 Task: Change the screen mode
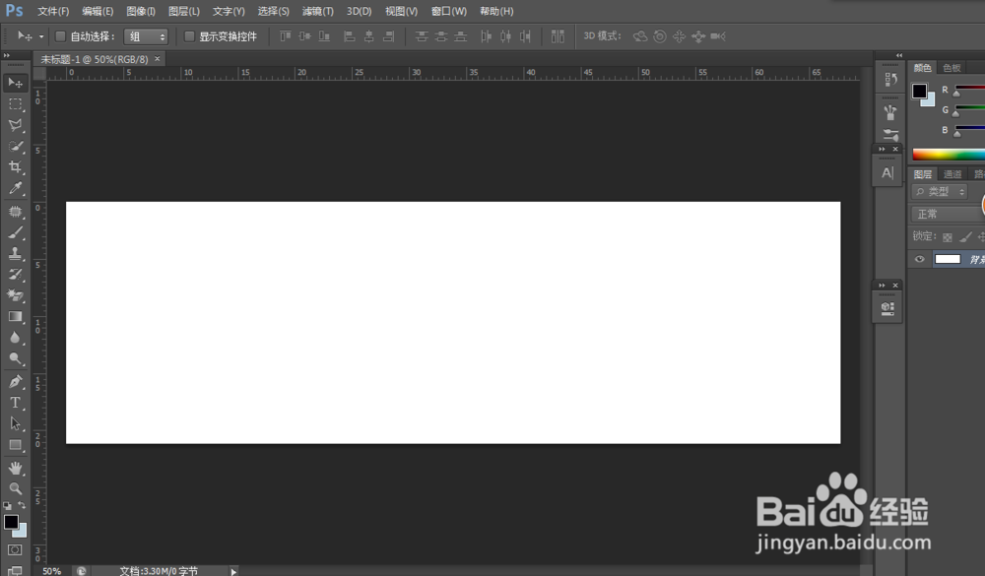[x=15, y=570]
